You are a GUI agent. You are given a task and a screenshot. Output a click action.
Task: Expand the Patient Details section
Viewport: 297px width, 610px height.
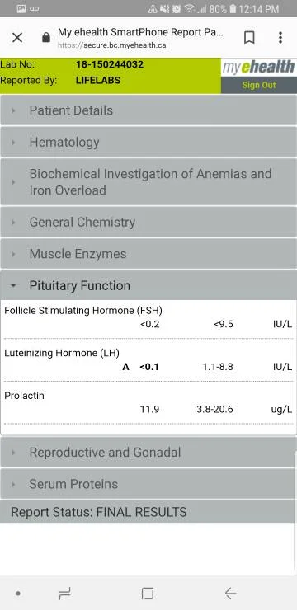click(x=148, y=110)
